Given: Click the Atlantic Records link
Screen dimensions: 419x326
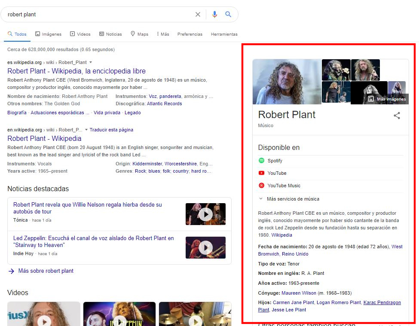Looking at the screenshot, I should (164, 104).
